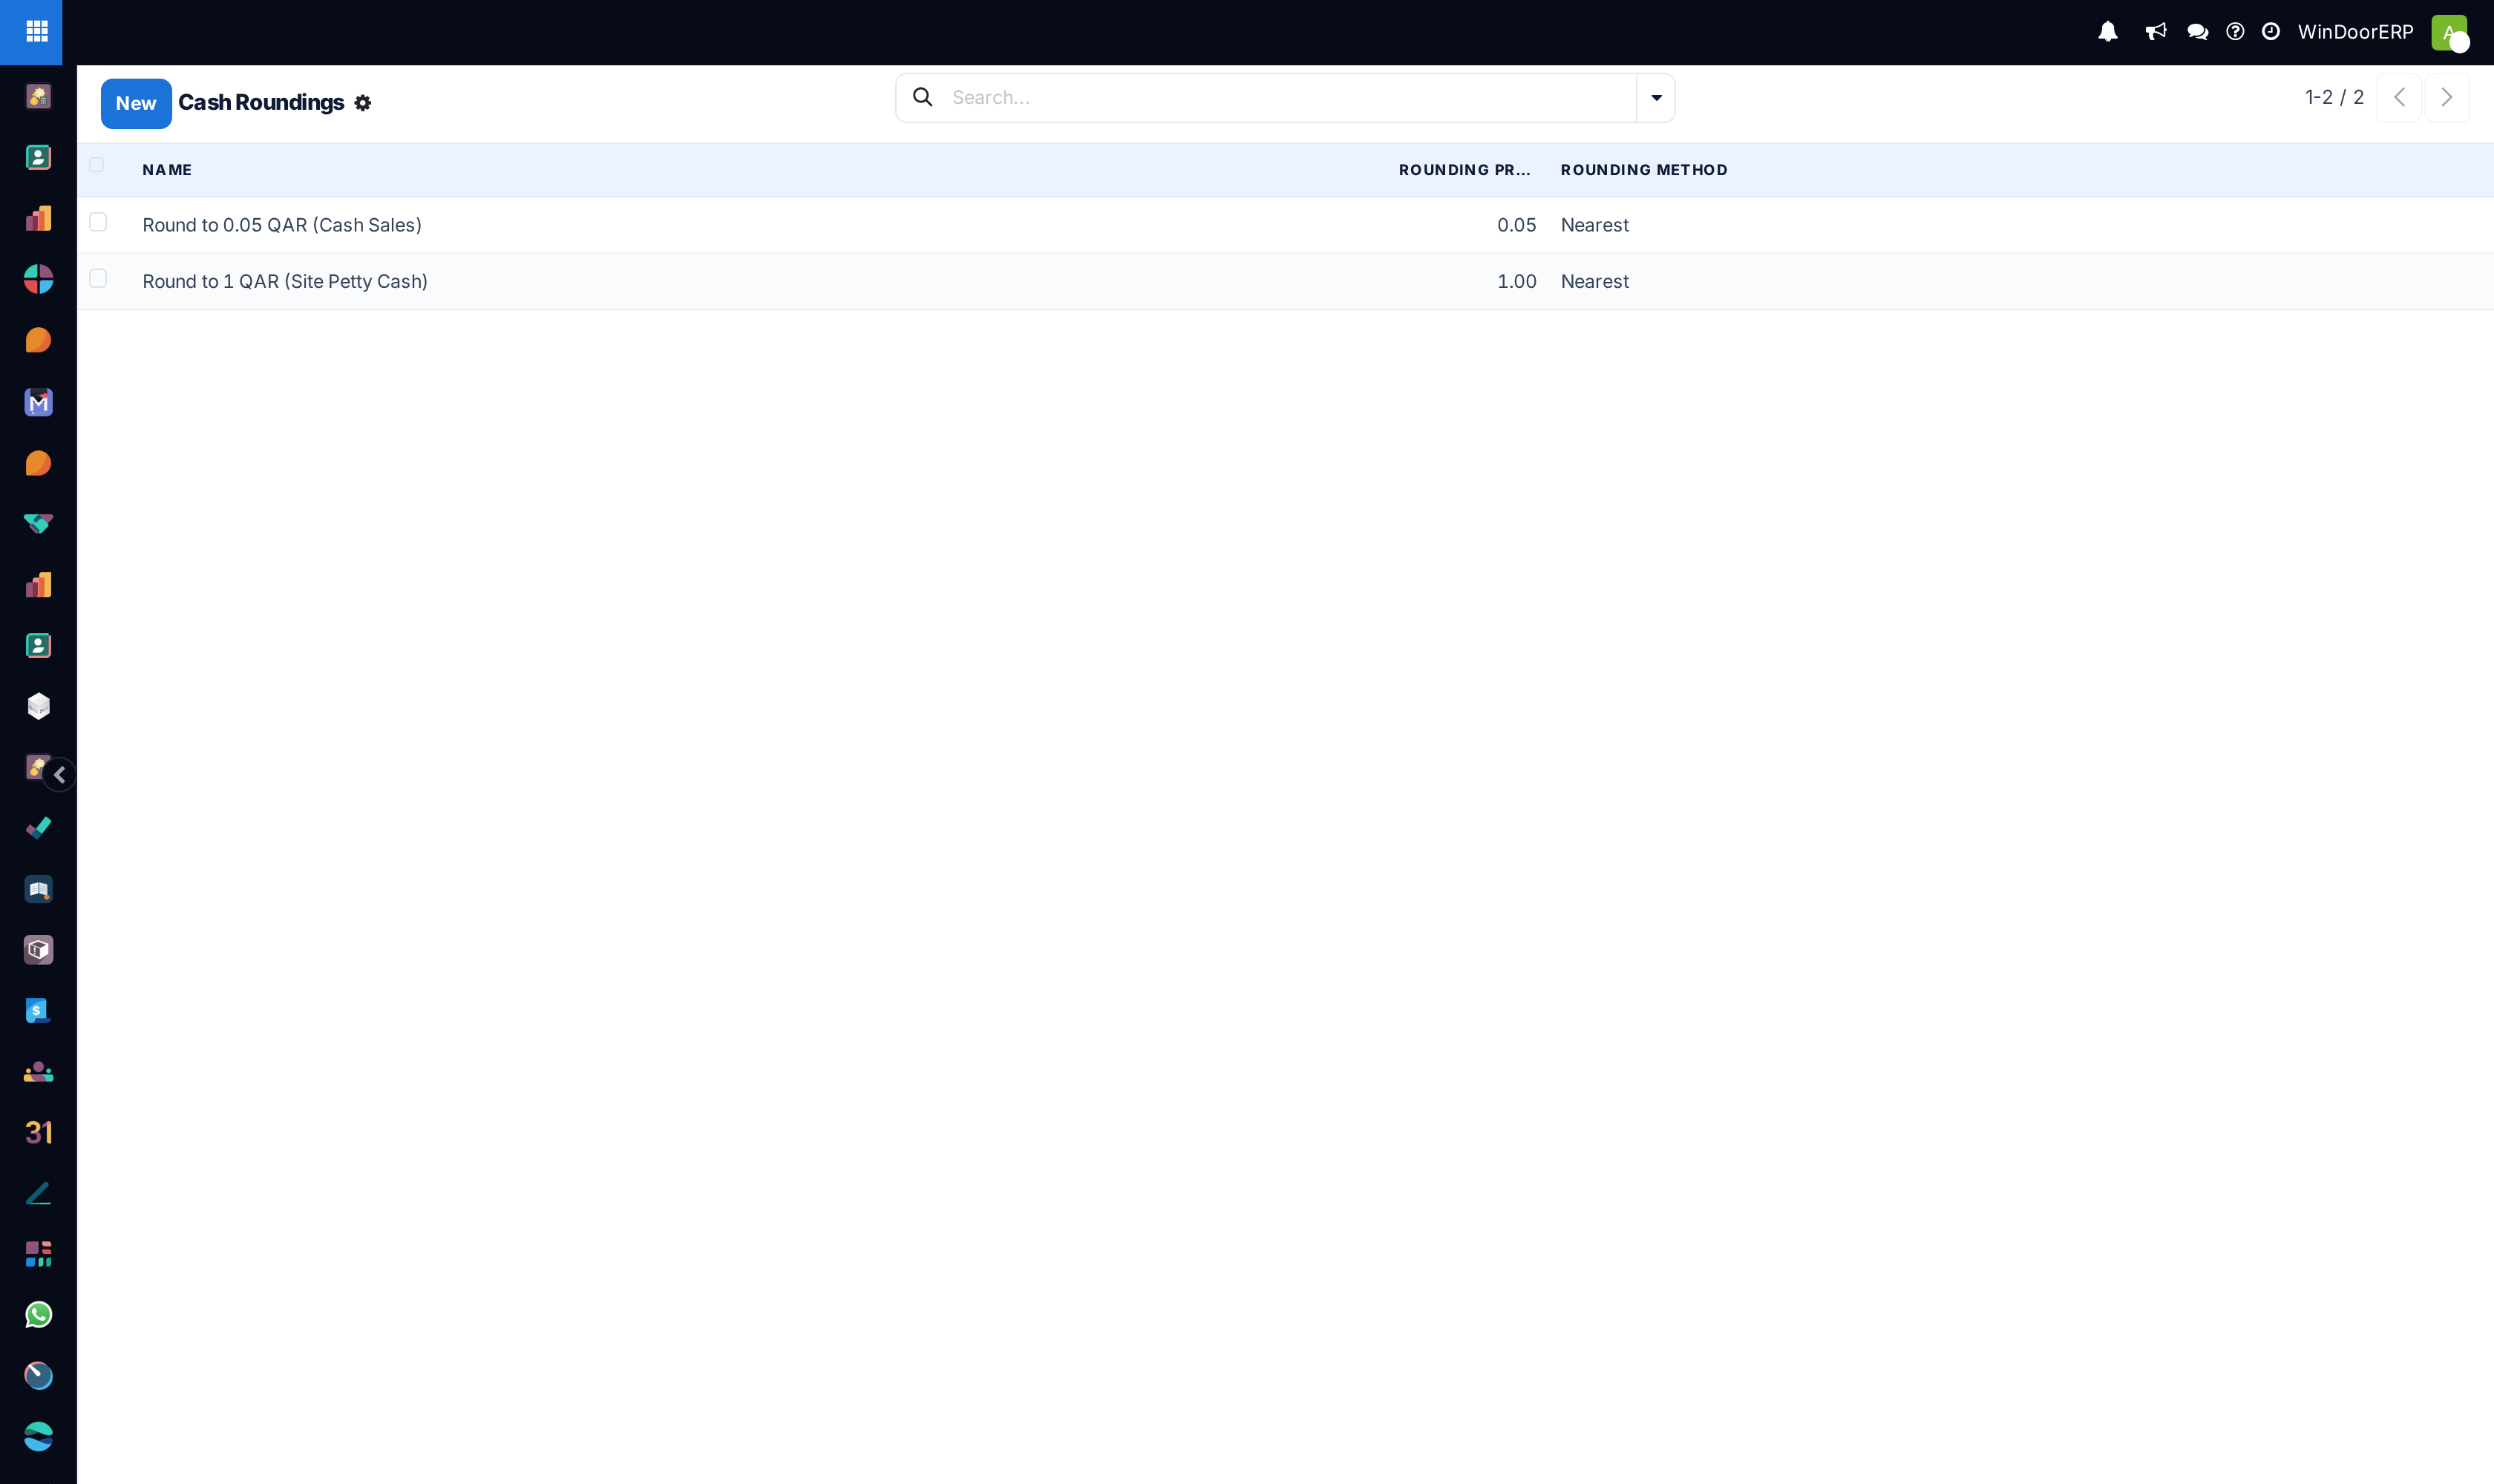Open Cash Roundings gear actions menu
Image resolution: width=2494 pixels, height=1484 pixels.
(x=363, y=103)
